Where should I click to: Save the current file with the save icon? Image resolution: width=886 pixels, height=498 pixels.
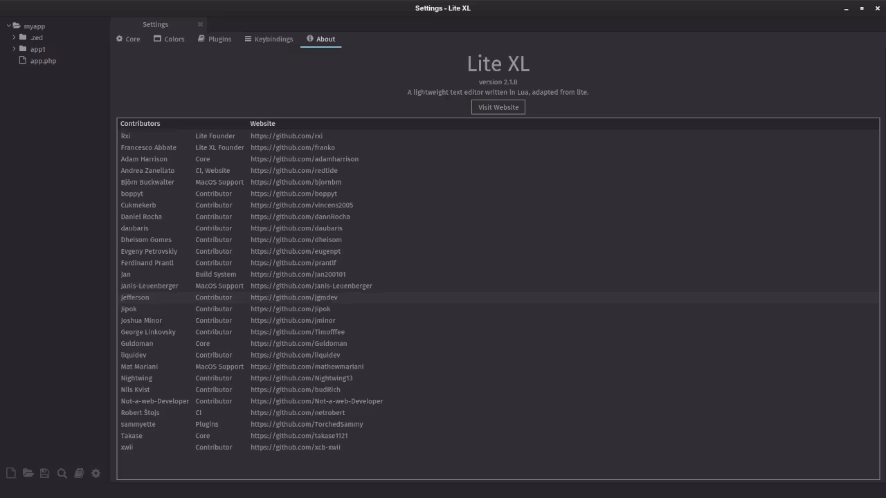(x=44, y=472)
